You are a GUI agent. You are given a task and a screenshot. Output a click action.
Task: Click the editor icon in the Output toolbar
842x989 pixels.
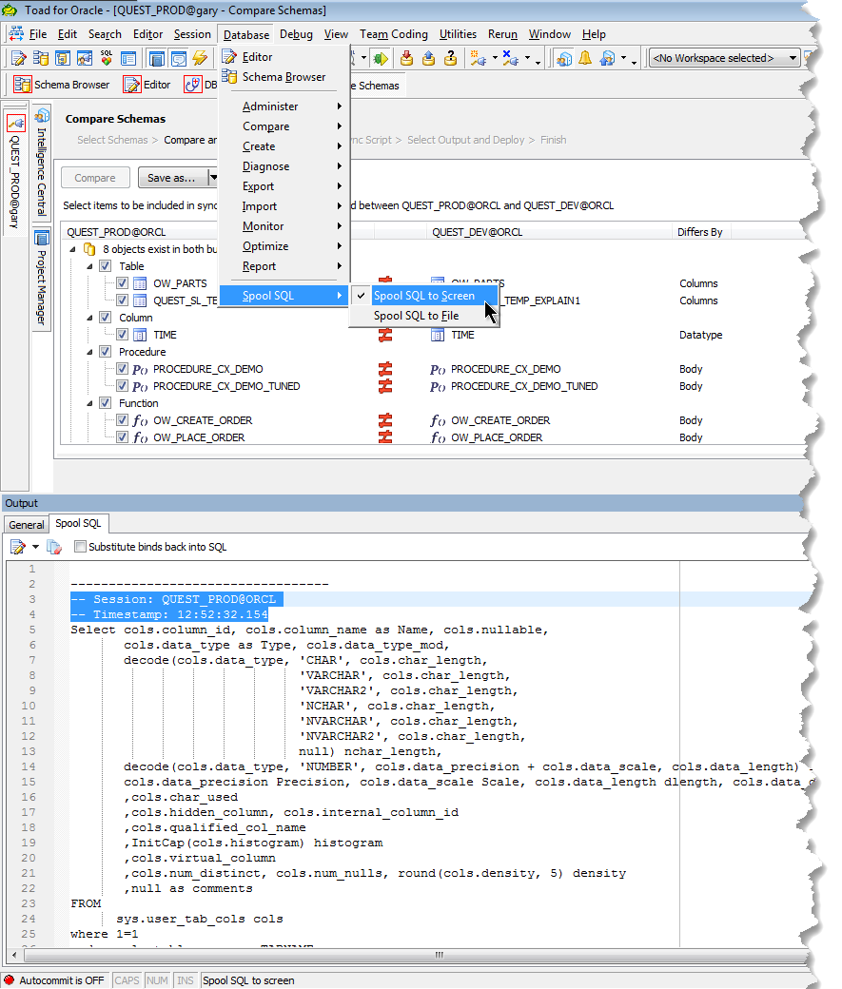tap(18, 547)
